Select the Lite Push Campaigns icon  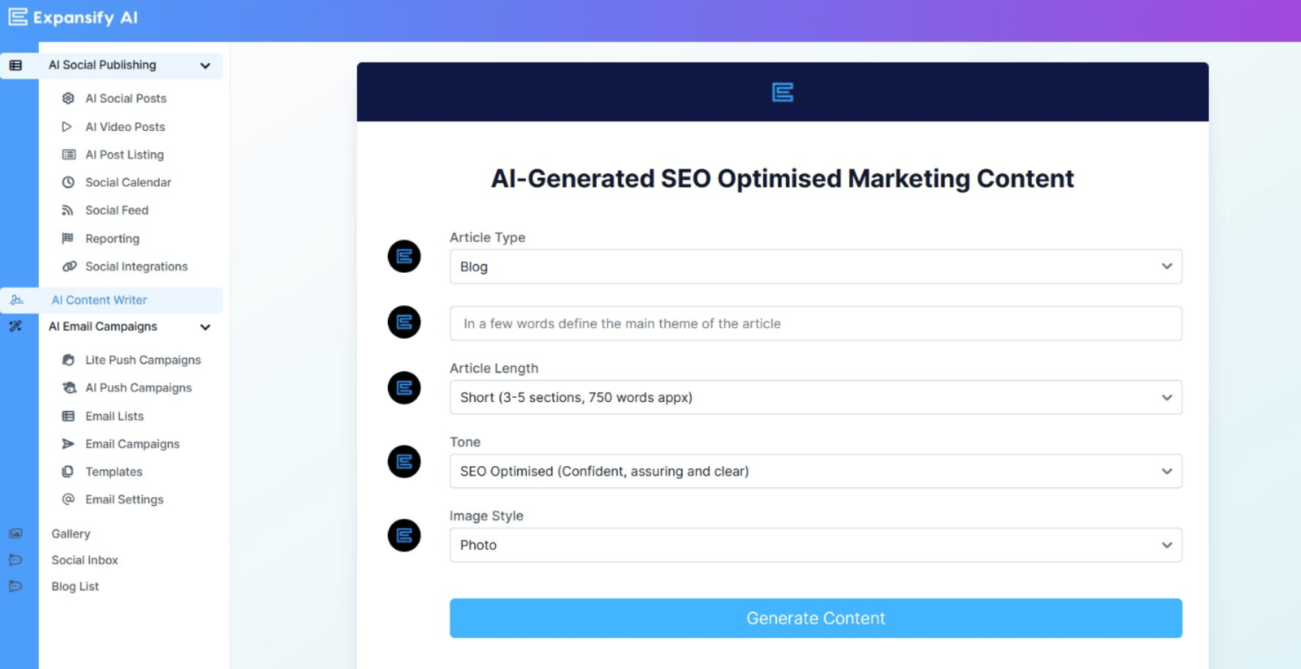pyautogui.click(x=68, y=359)
